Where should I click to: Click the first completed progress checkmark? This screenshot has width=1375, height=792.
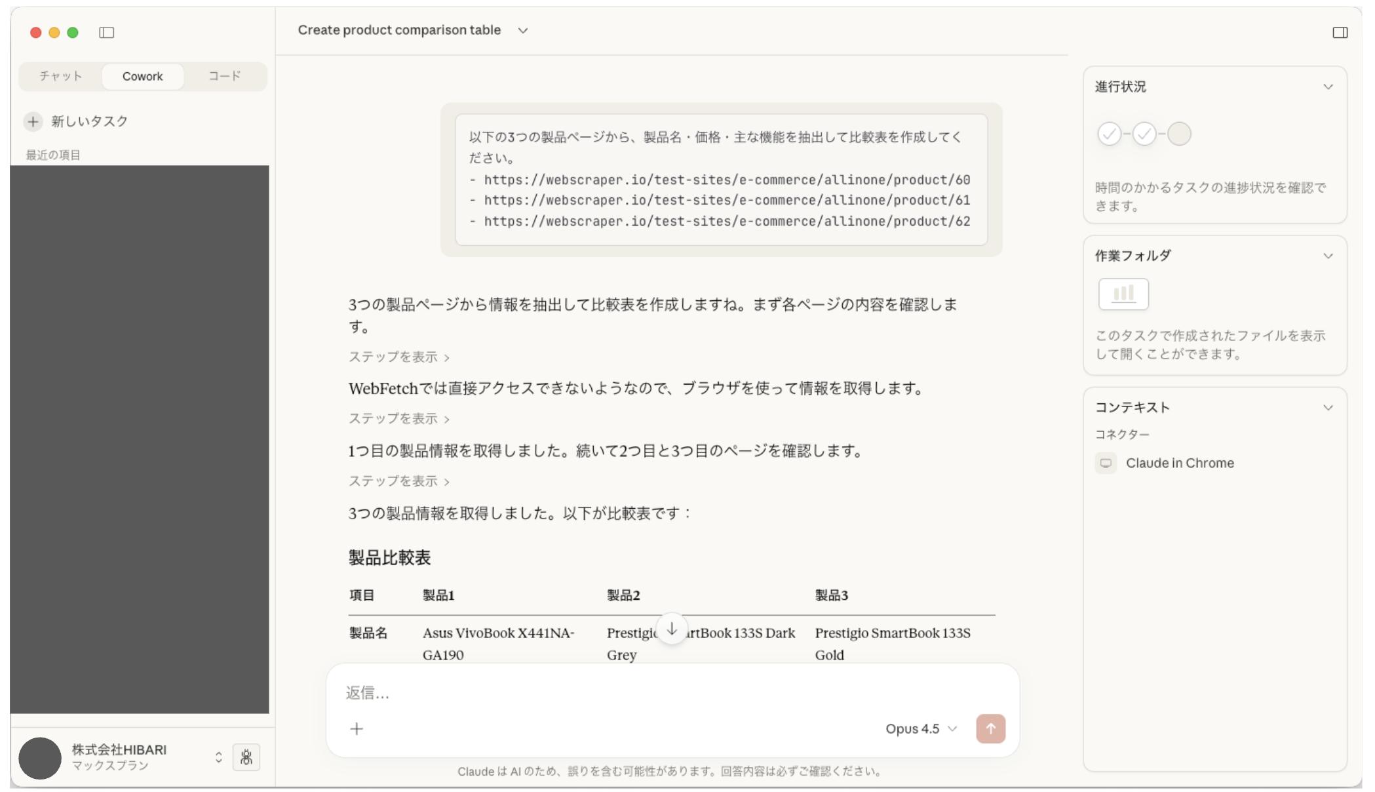[x=1109, y=133]
